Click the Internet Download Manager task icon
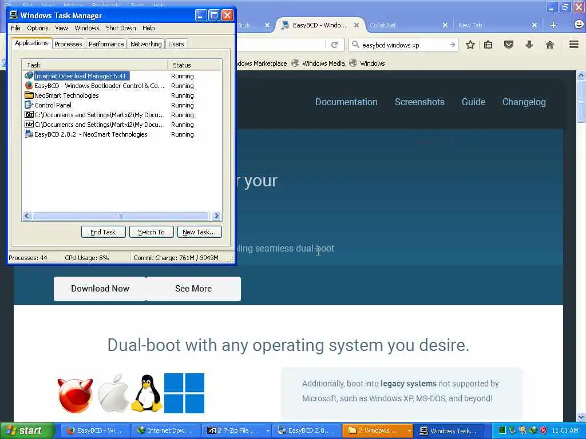The width and height of the screenshot is (586, 439). point(29,75)
